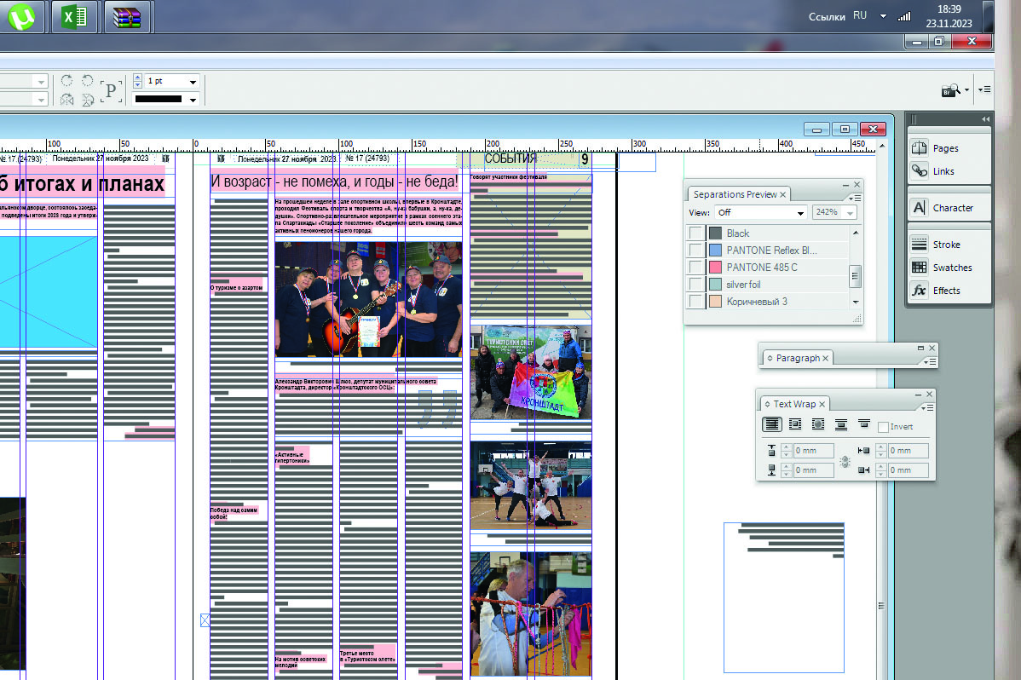
Task: Open the stroke type dropdown
Action: coord(193,100)
